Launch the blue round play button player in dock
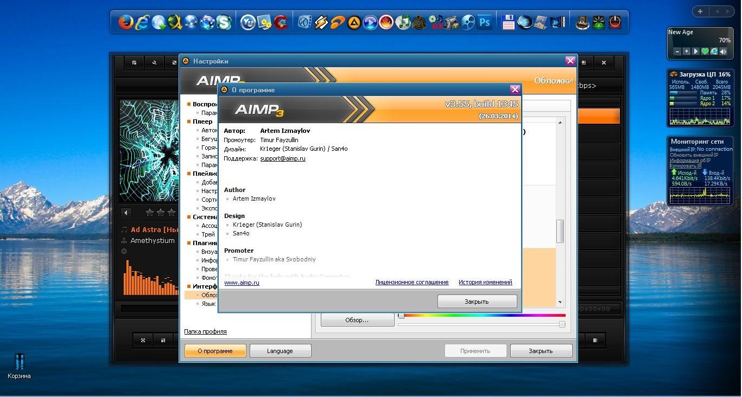 coord(370,22)
